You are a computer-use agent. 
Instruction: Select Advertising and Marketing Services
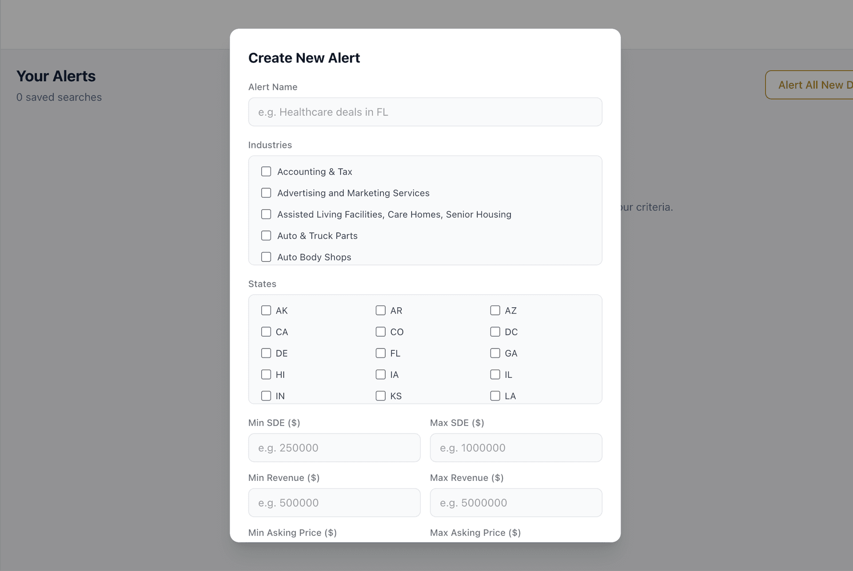(x=266, y=193)
